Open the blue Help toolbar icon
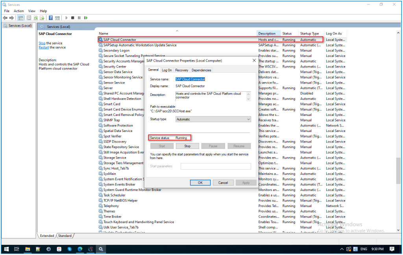Viewport: 403px width, 255px height. (x=51, y=18)
